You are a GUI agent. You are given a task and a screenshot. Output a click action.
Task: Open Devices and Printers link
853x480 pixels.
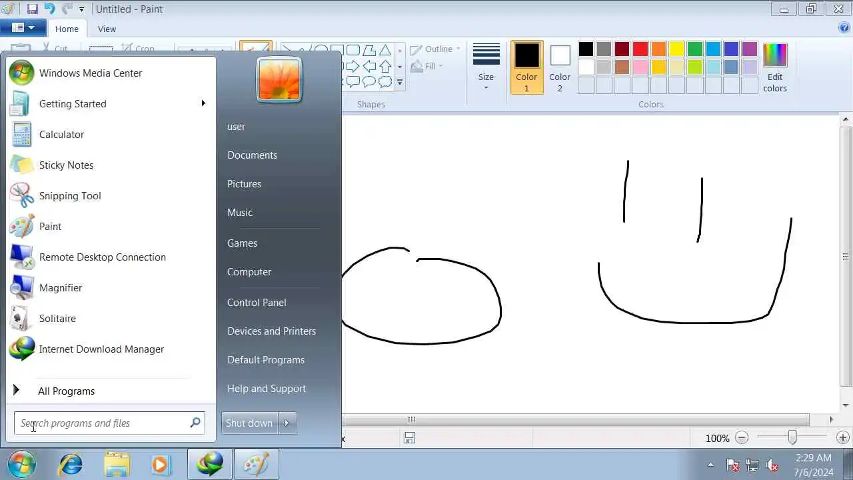coord(271,331)
